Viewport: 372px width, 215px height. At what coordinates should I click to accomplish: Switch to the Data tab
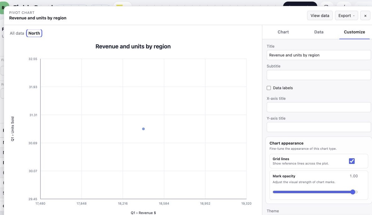tap(319, 32)
